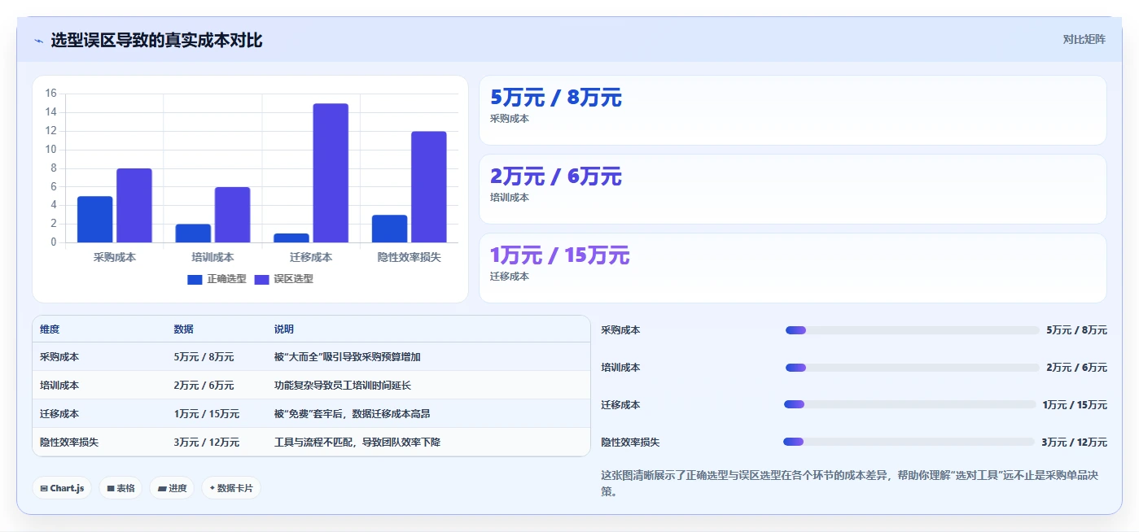Click the blue 正确选型 bar above 培训成本

point(193,233)
